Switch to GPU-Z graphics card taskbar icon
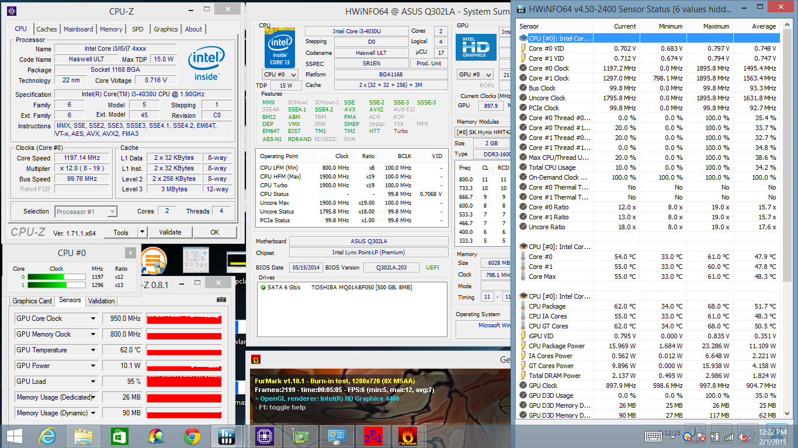The height and width of the screenshot is (448, 798). (301, 436)
